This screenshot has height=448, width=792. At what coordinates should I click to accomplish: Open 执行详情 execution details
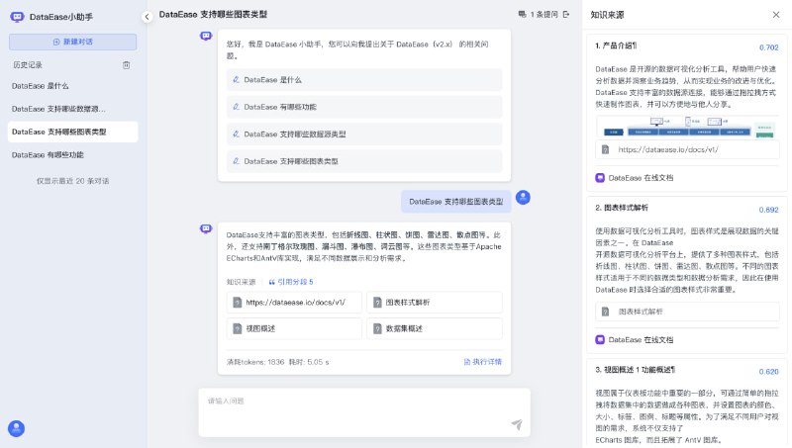[482, 362]
